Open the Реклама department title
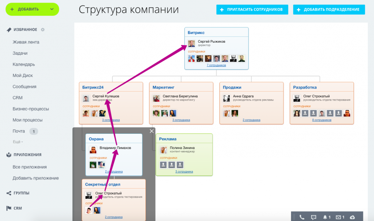 pyautogui.click(x=168, y=139)
